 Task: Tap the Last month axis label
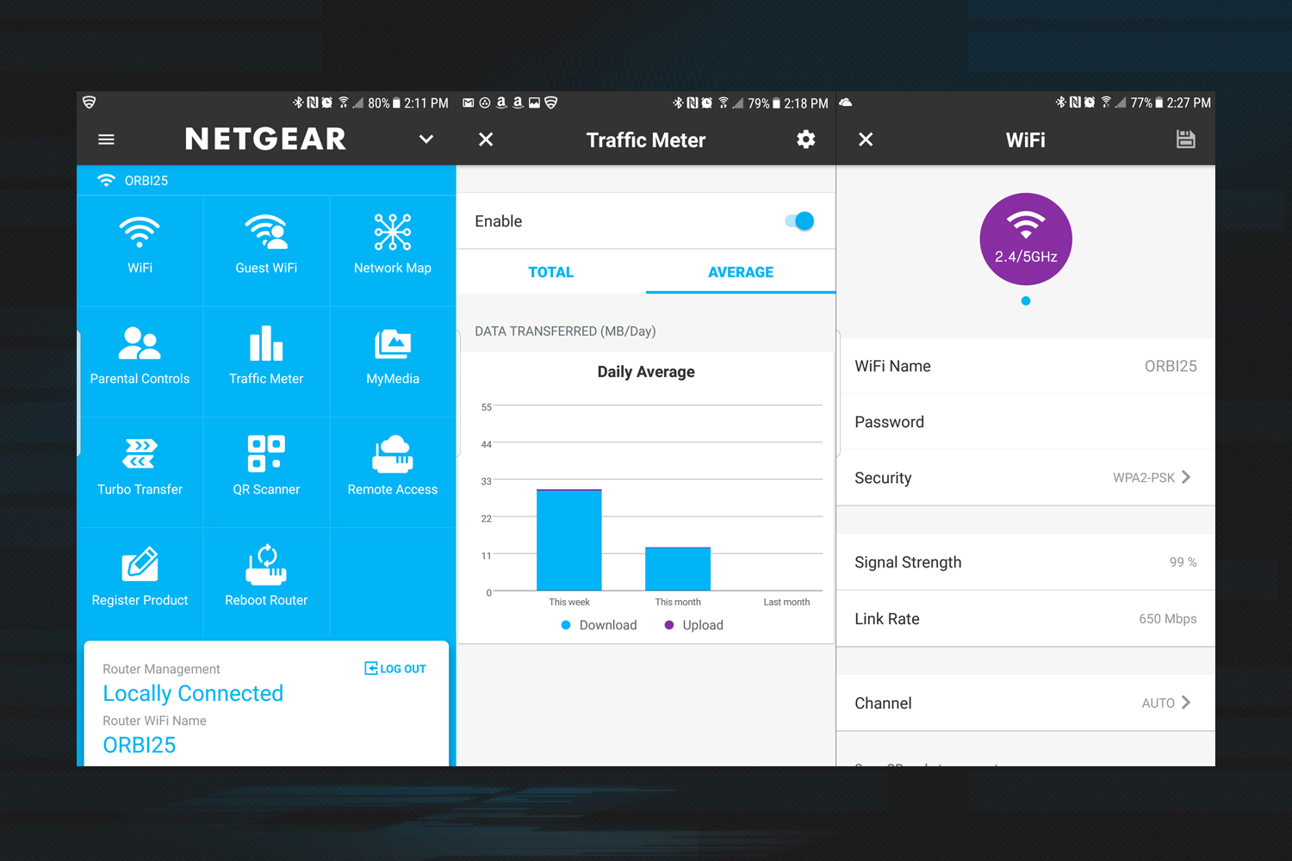(786, 602)
